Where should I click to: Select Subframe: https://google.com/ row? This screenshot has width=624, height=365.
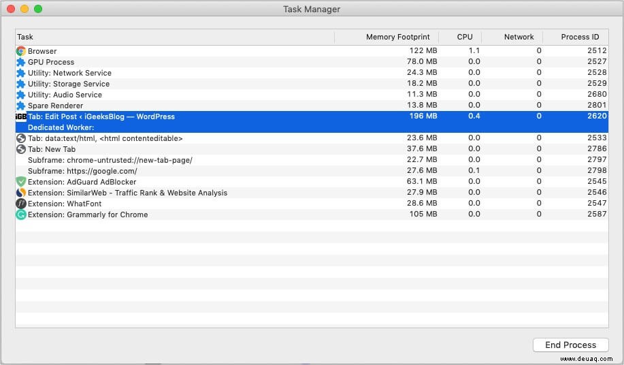point(312,171)
